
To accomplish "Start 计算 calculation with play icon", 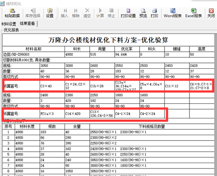I will click(x=100, y=13).
